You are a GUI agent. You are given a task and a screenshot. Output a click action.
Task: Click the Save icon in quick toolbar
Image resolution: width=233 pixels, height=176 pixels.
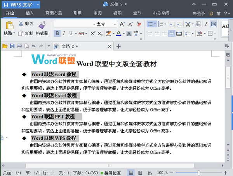[x=12, y=46]
